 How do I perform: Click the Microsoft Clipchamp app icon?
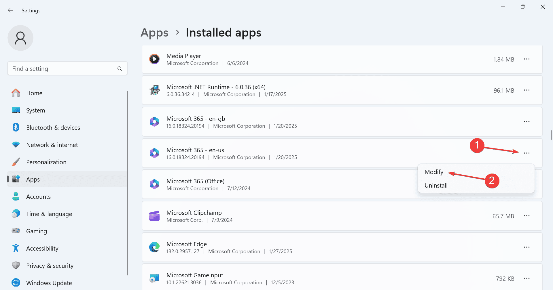[x=154, y=216]
